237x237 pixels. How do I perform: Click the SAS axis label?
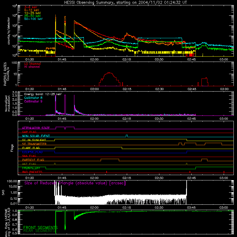(x=3, y=193)
